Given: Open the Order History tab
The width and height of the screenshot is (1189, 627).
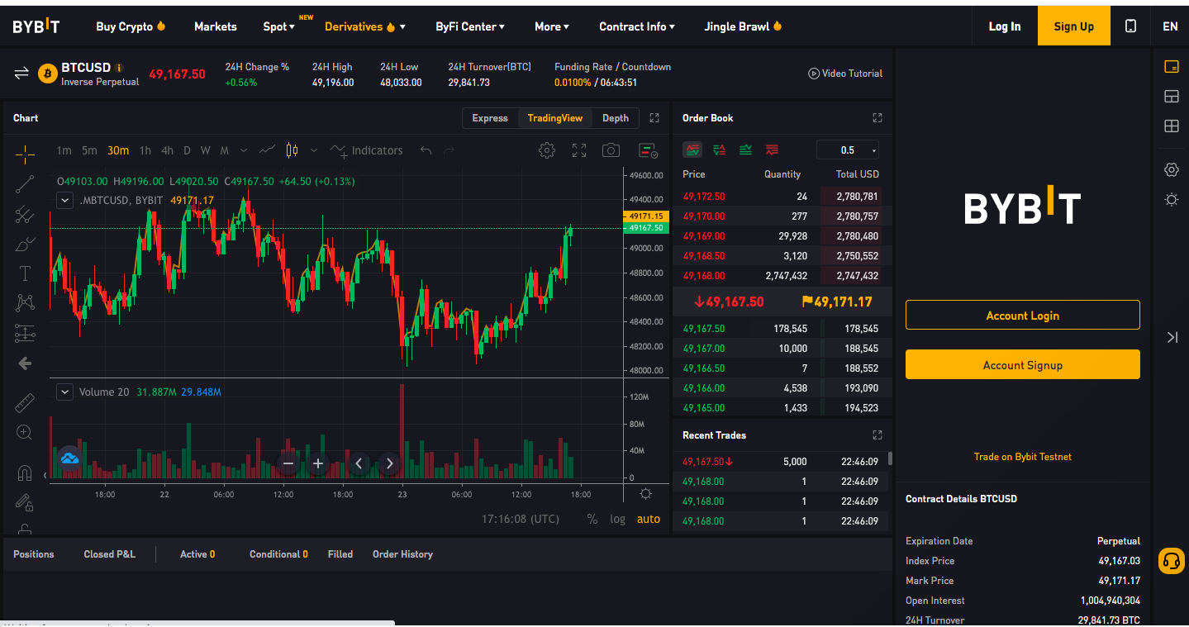Looking at the screenshot, I should pyautogui.click(x=402, y=554).
